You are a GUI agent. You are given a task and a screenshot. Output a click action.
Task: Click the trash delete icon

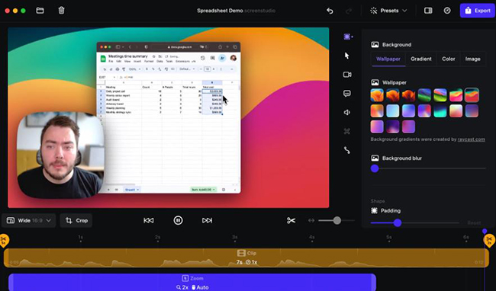[x=61, y=11]
